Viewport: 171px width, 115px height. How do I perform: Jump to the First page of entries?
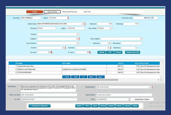point(66,77)
